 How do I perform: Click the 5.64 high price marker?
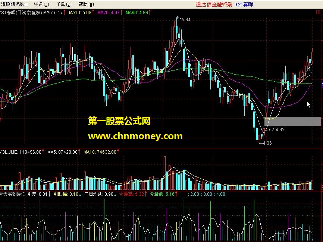pyautogui.click(x=186, y=20)
